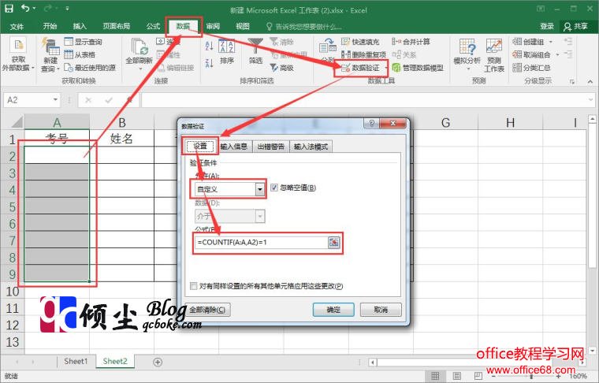Click From Table (从表格)
The height and width of the screenshot is (383, 599).
click(x=80, y=54)
